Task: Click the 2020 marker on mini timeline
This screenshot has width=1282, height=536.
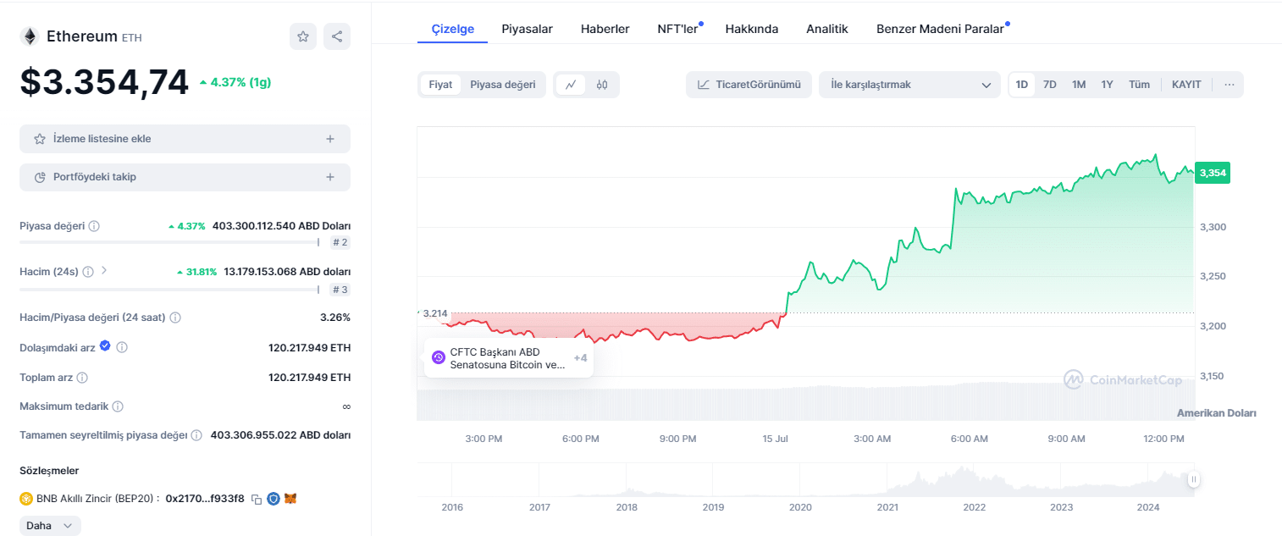Action: (x=800, y=507)
